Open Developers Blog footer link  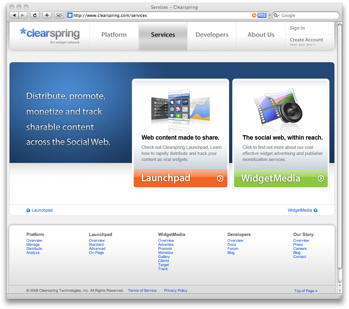point(231,253)
